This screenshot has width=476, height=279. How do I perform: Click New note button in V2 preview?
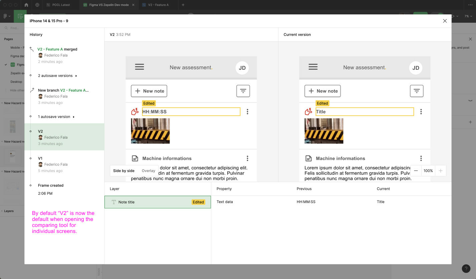point(149,91)
